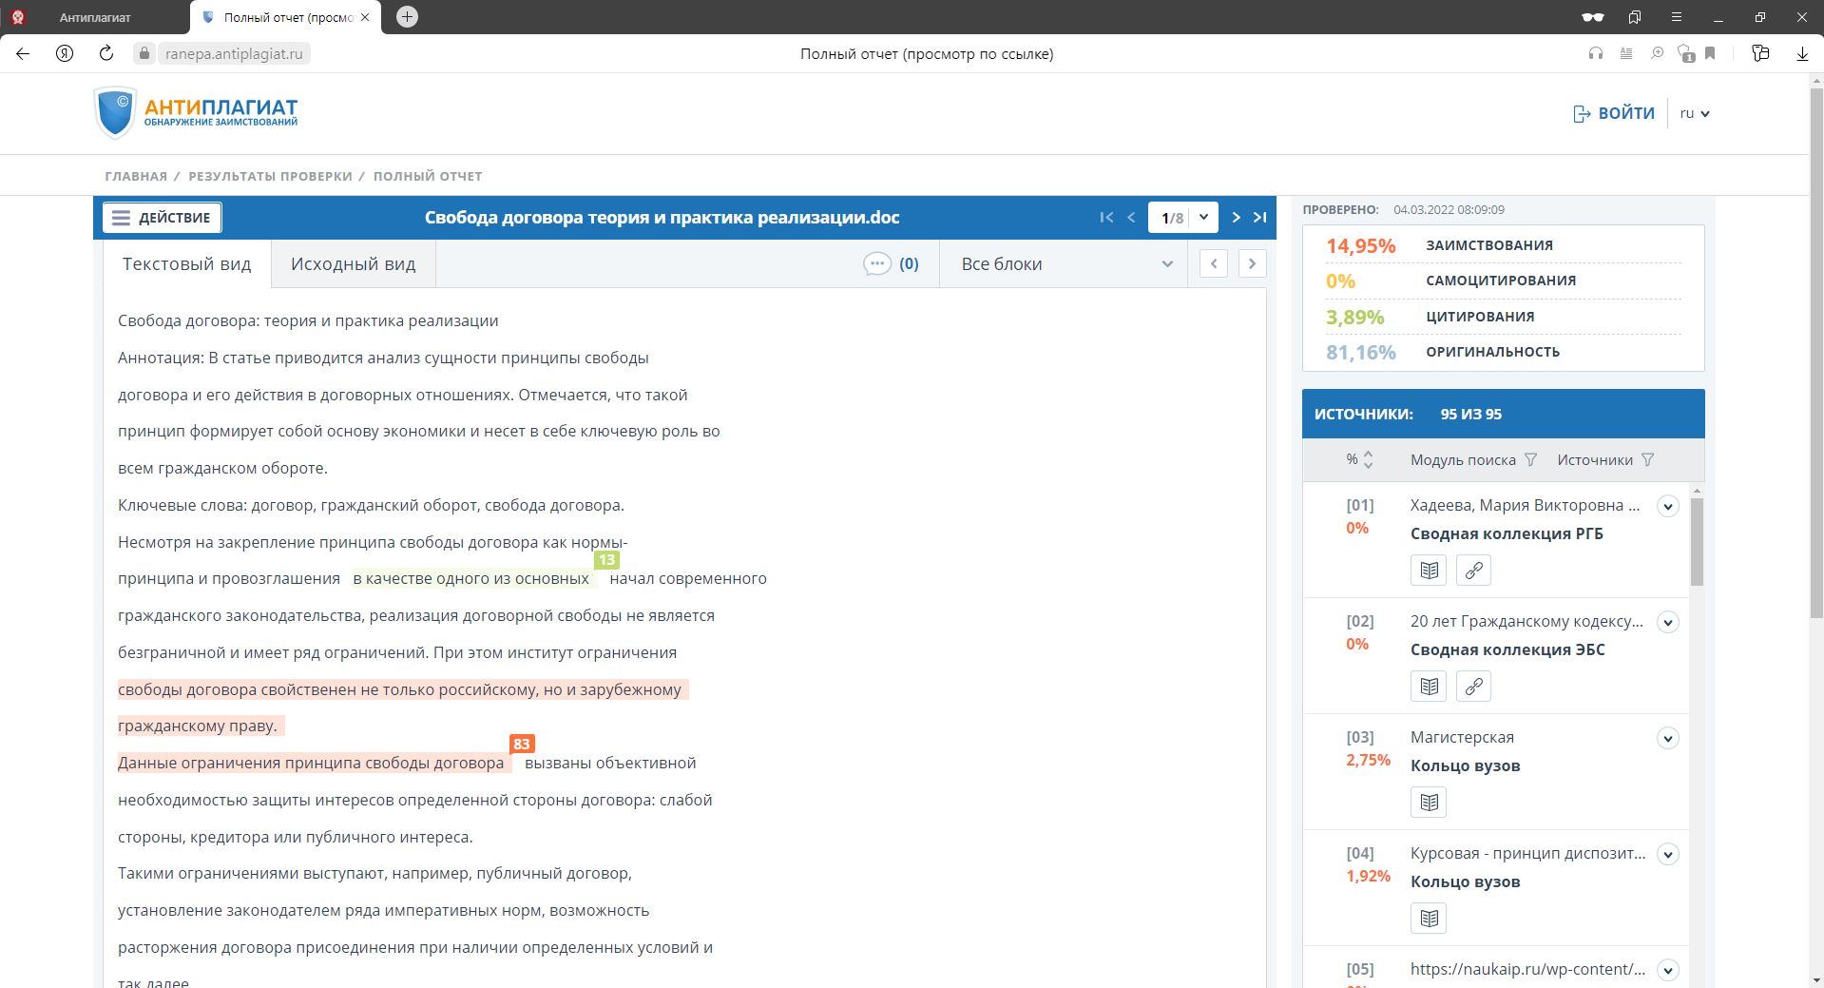Click the browser page reload icon
Image resolution: width=1824 pixels, height=988 pixels.
click(x=106, y=54)
